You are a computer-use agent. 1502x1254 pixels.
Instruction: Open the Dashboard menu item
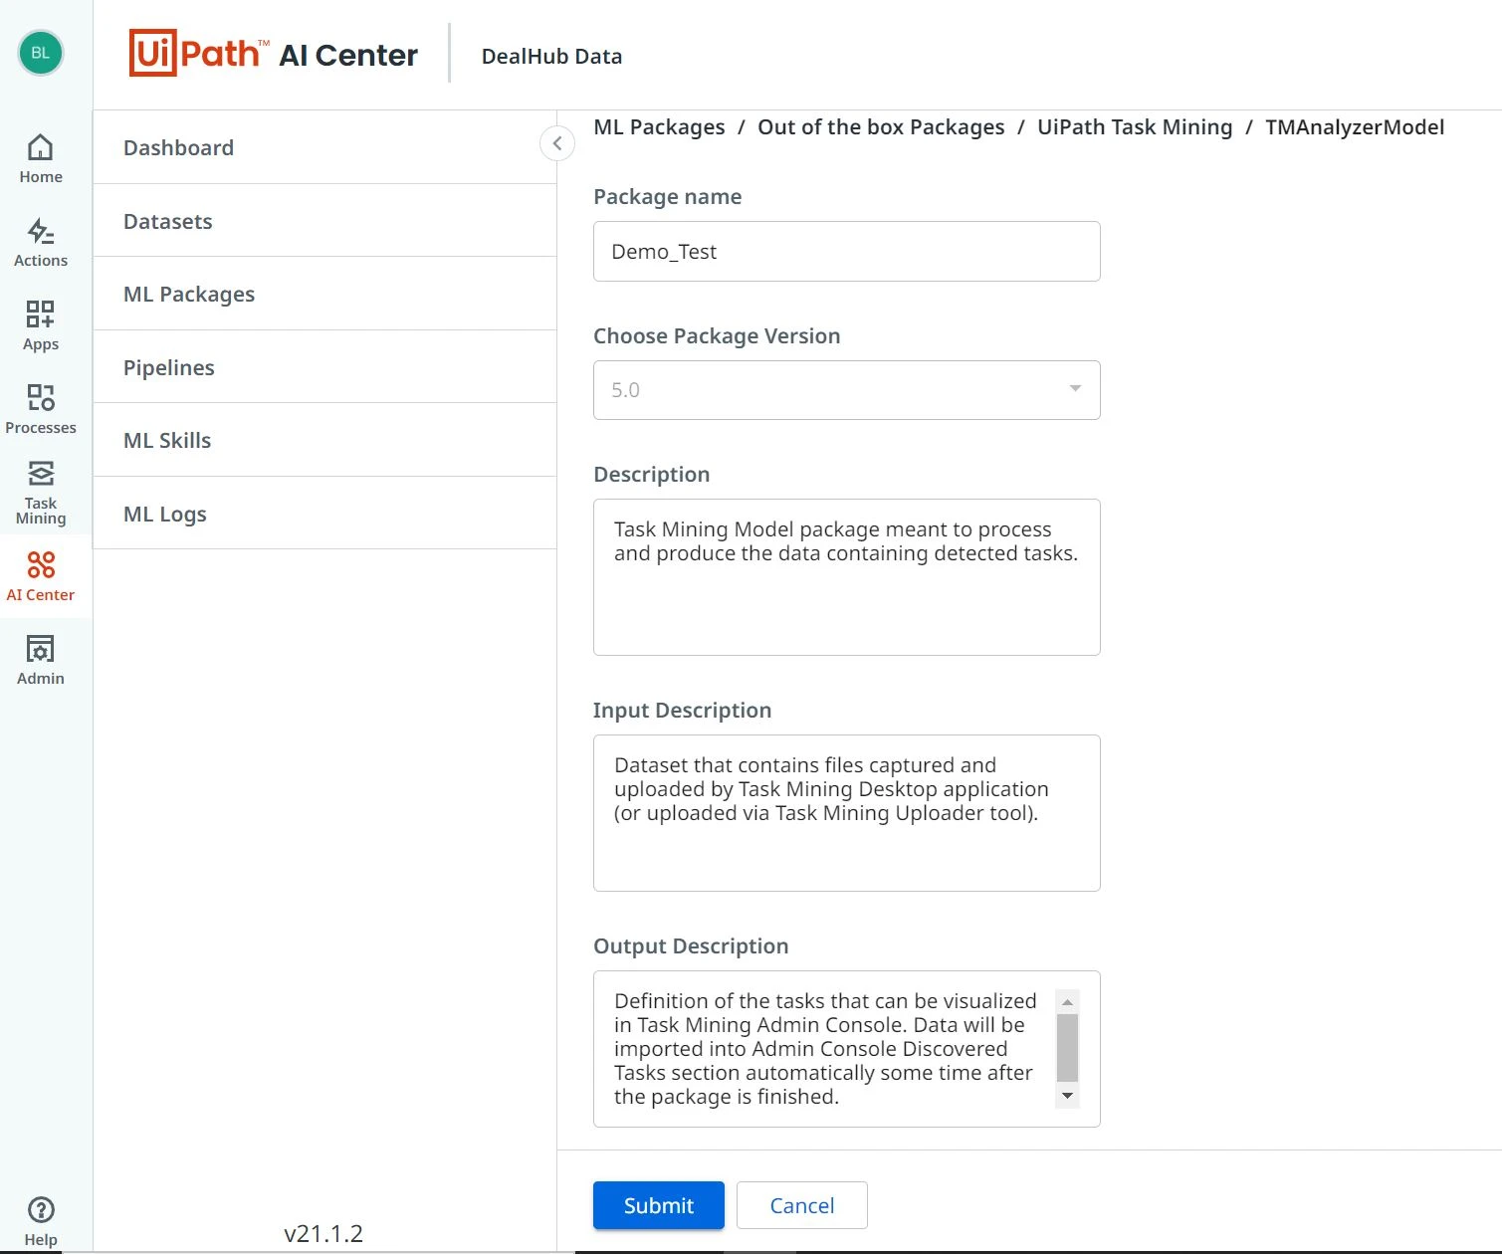click(x=324, y=147)
